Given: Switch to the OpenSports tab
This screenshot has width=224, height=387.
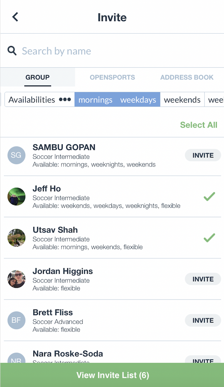Looking at the screenshot, I should (x=112, y=77).
